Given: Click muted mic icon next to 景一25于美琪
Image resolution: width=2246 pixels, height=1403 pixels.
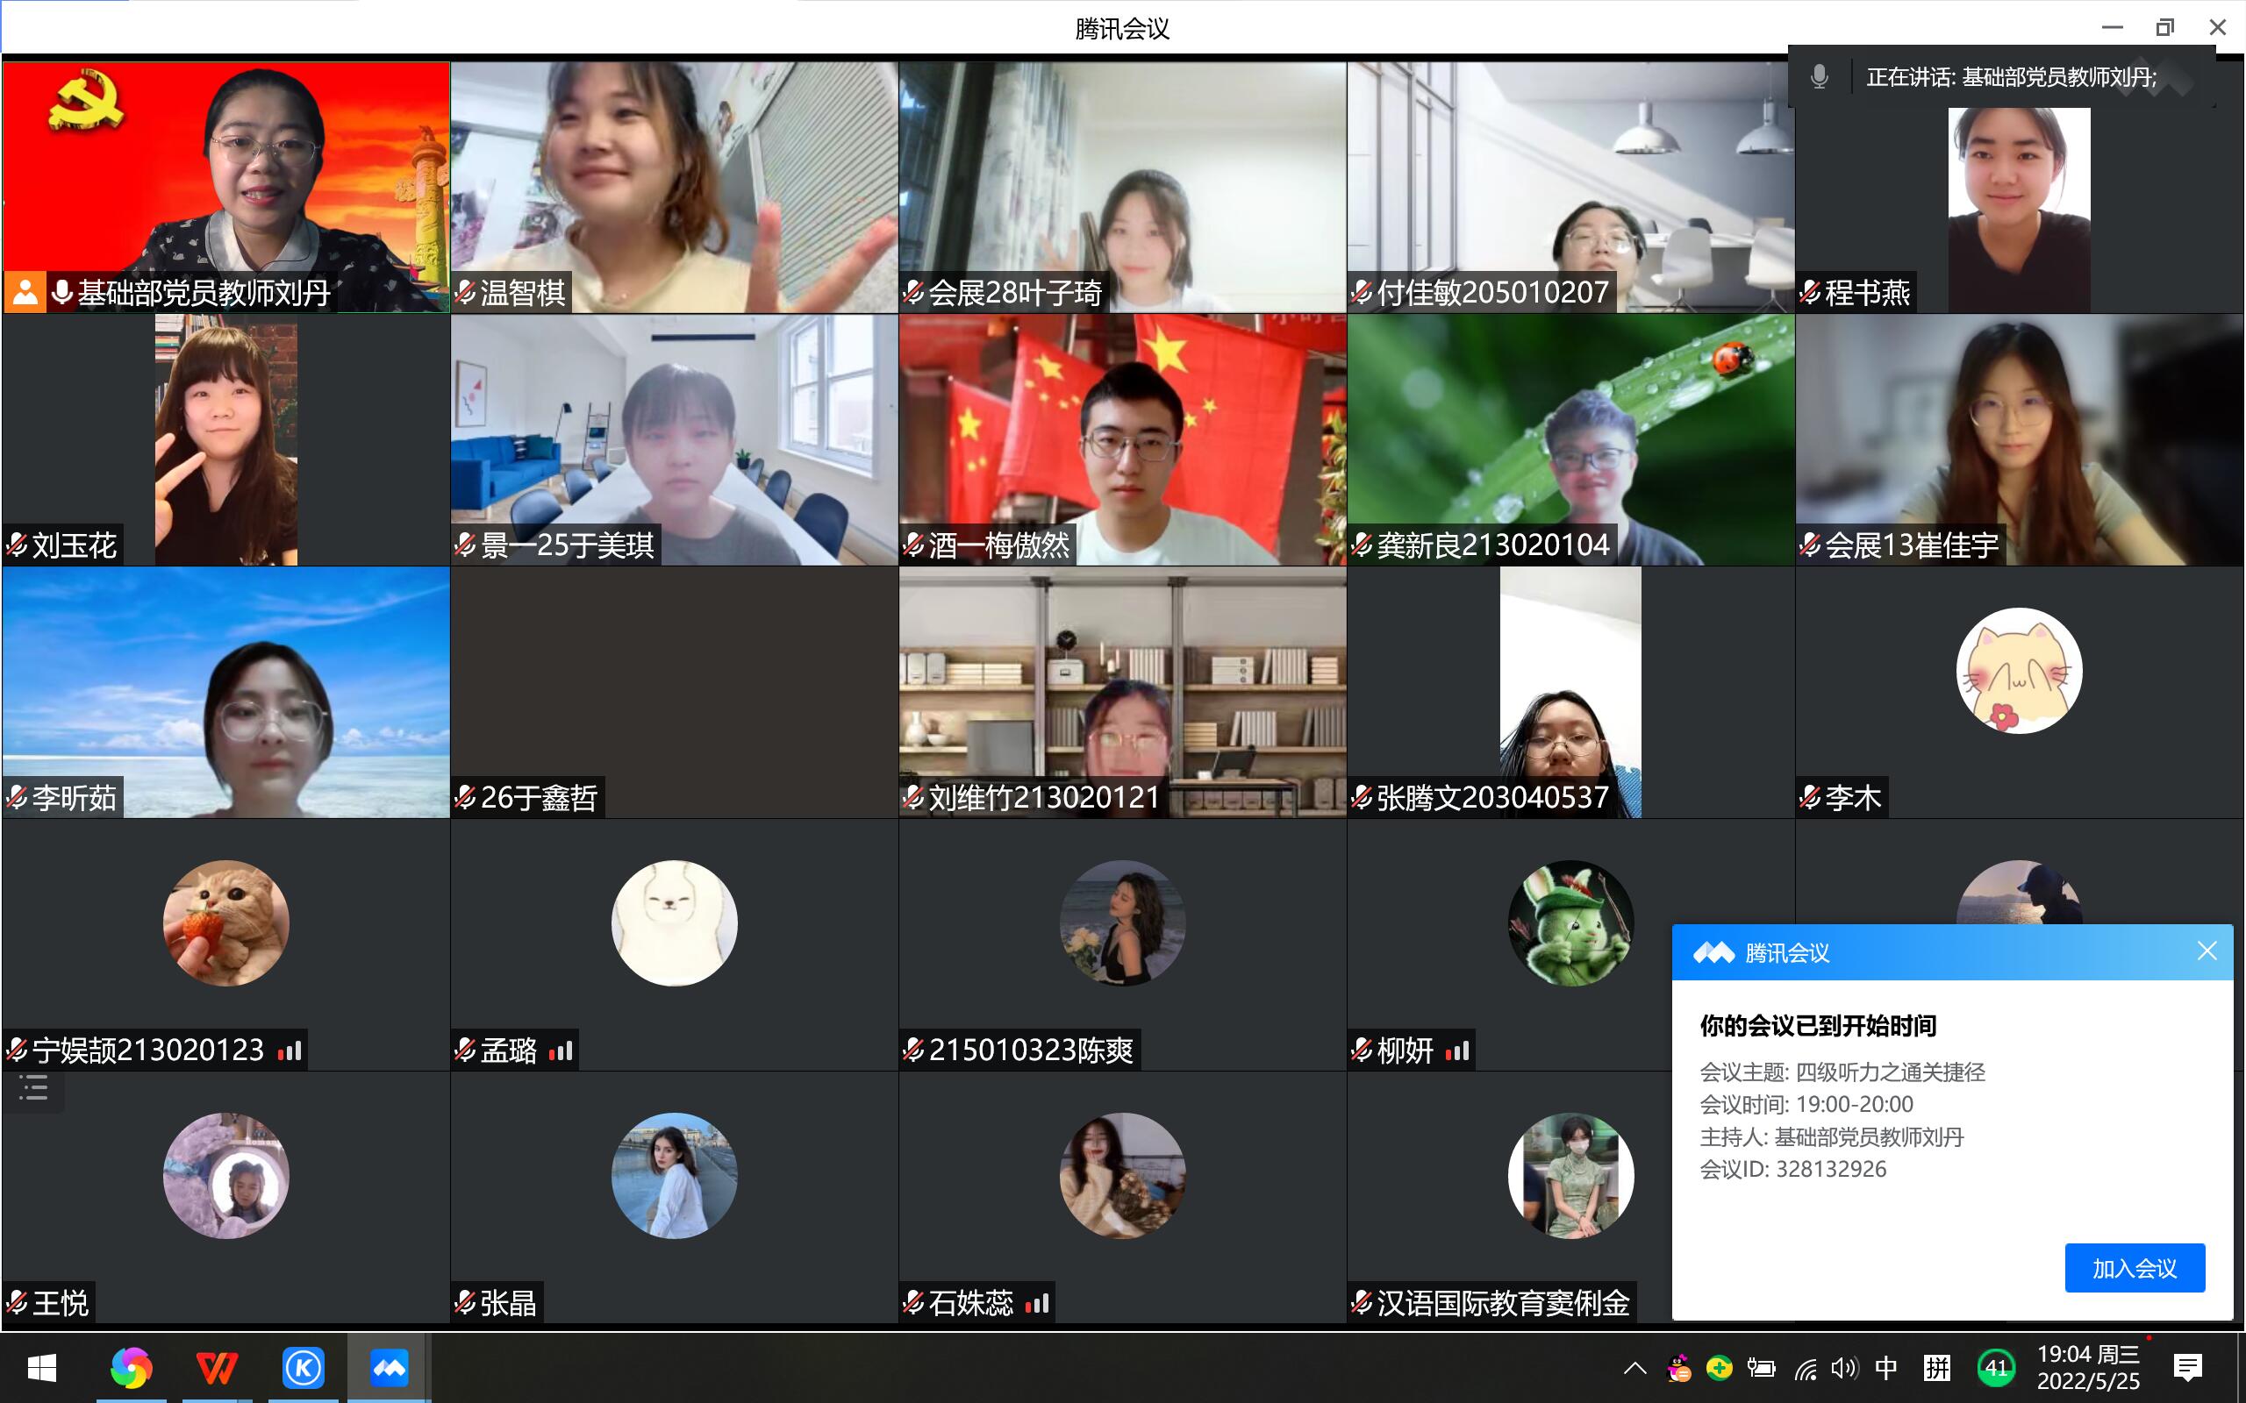Looking at the screenshot, I should [465, 545].
